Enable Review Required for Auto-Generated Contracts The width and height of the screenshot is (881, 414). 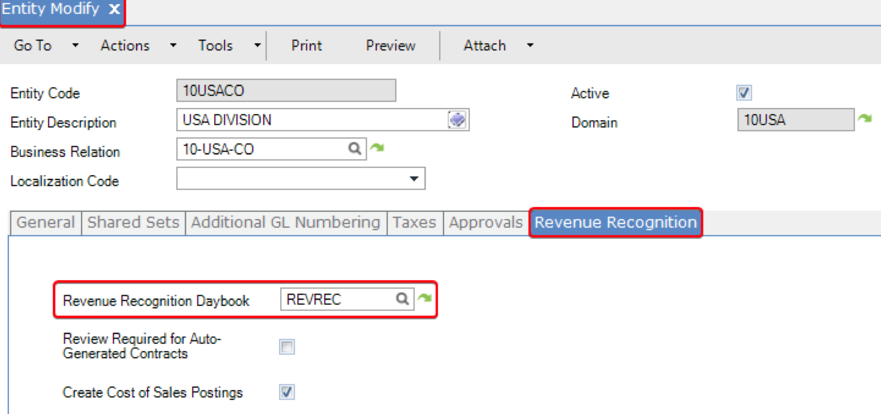point(287,347)
